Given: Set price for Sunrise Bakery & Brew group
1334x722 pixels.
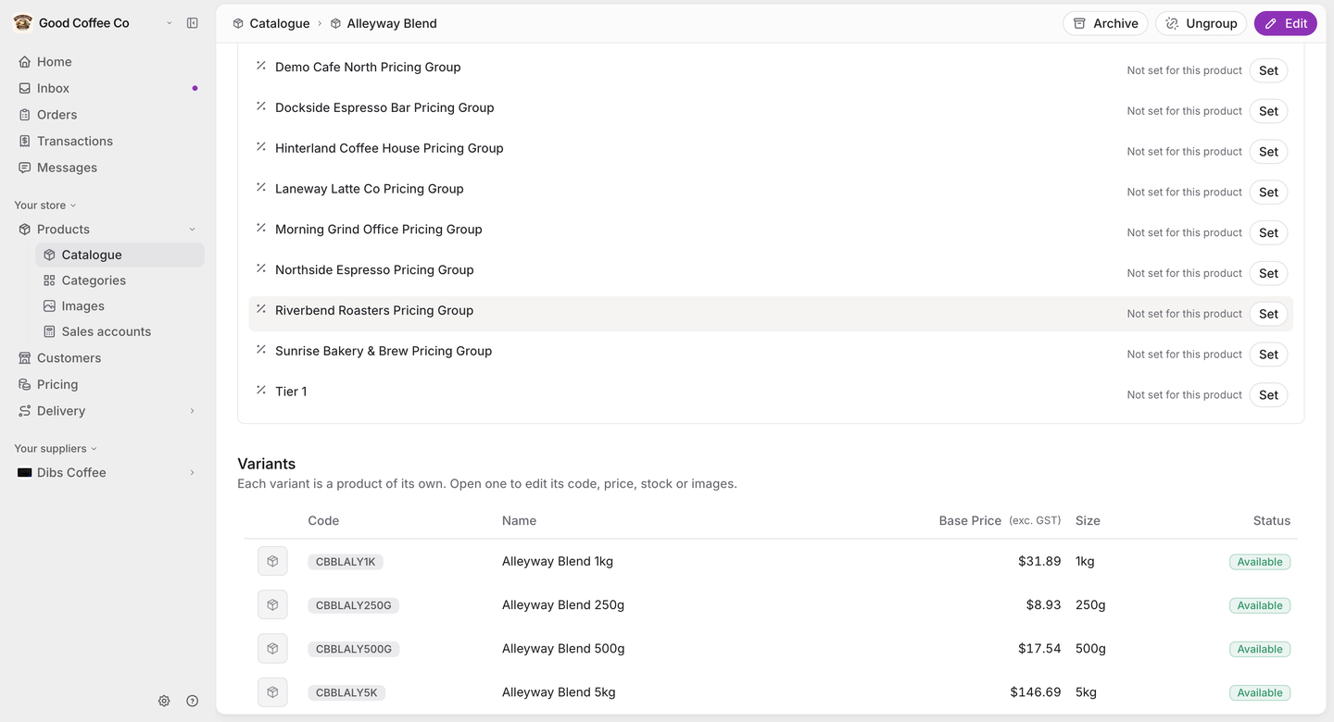Looking at the screenshot, I should tap(1268, 355).
